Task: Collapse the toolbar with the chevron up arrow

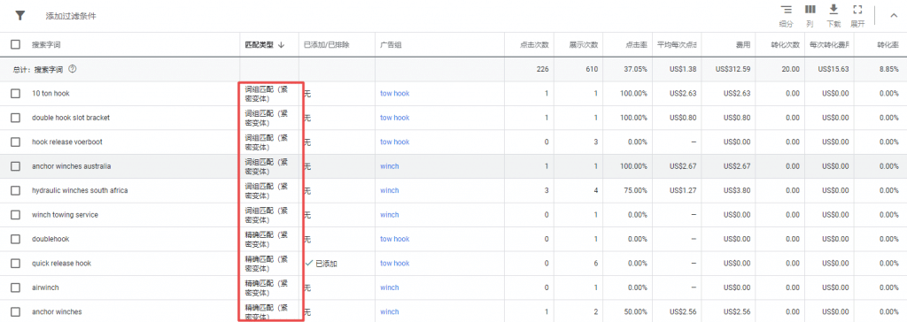Action: click(893, 17)
